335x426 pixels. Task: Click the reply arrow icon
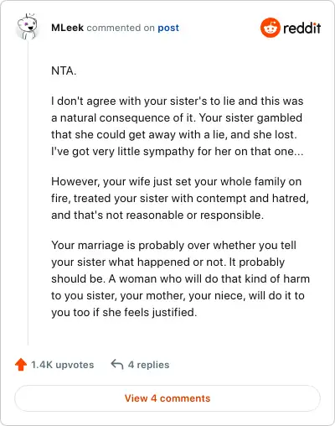click(117, 364)
